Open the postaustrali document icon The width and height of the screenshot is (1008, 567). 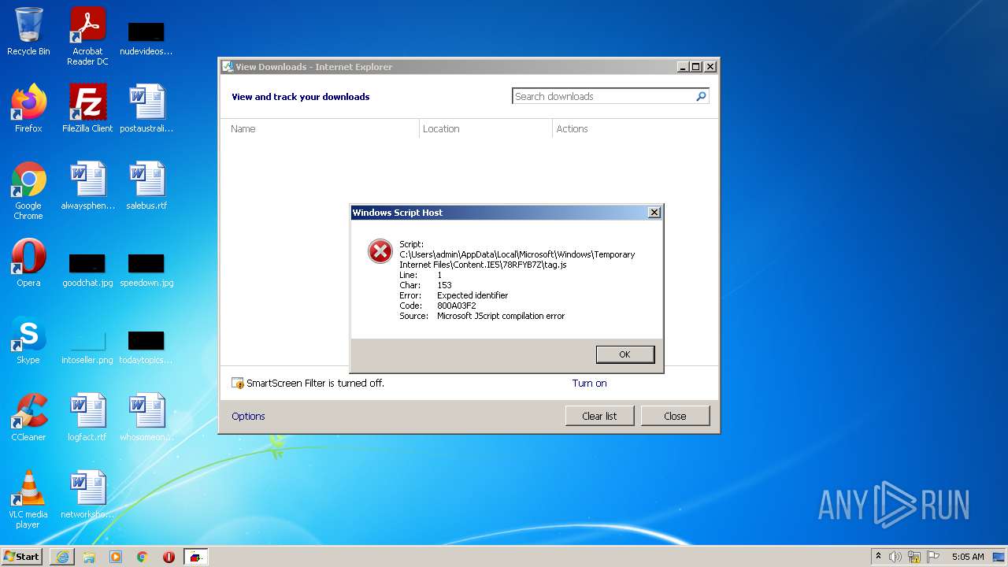coord(146,109)
